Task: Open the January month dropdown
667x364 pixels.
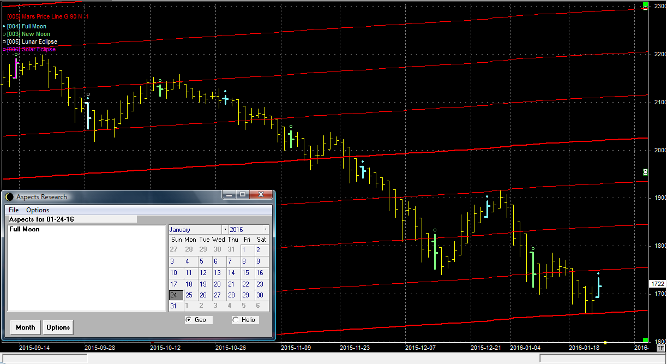Action: coord(225,230)
